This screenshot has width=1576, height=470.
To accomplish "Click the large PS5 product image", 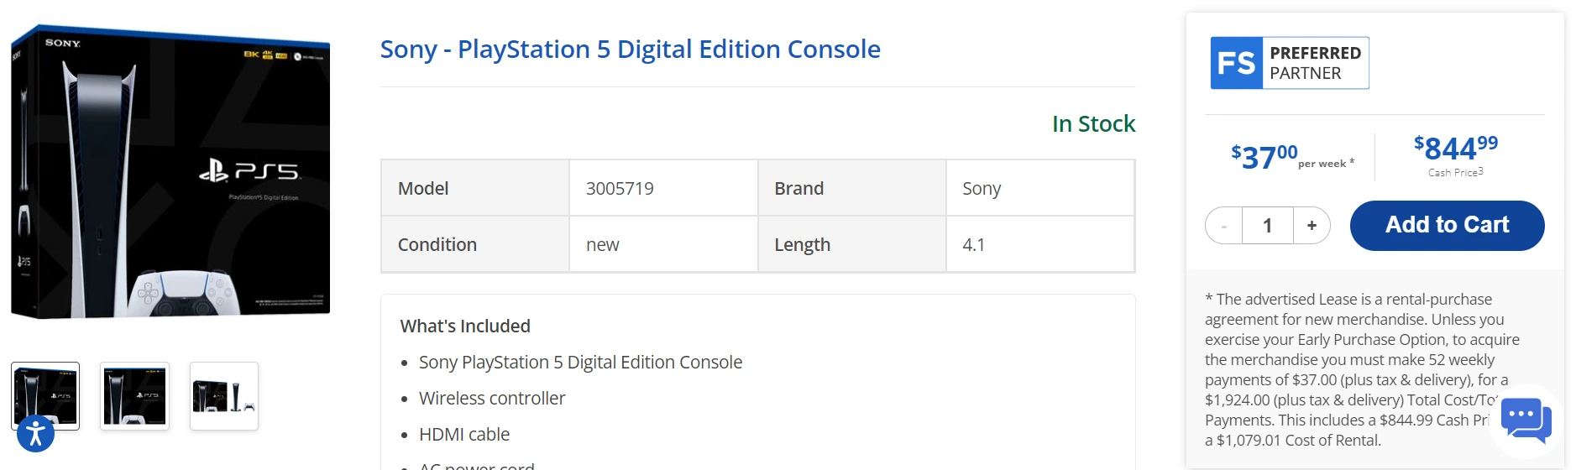I will click(170, 172).
